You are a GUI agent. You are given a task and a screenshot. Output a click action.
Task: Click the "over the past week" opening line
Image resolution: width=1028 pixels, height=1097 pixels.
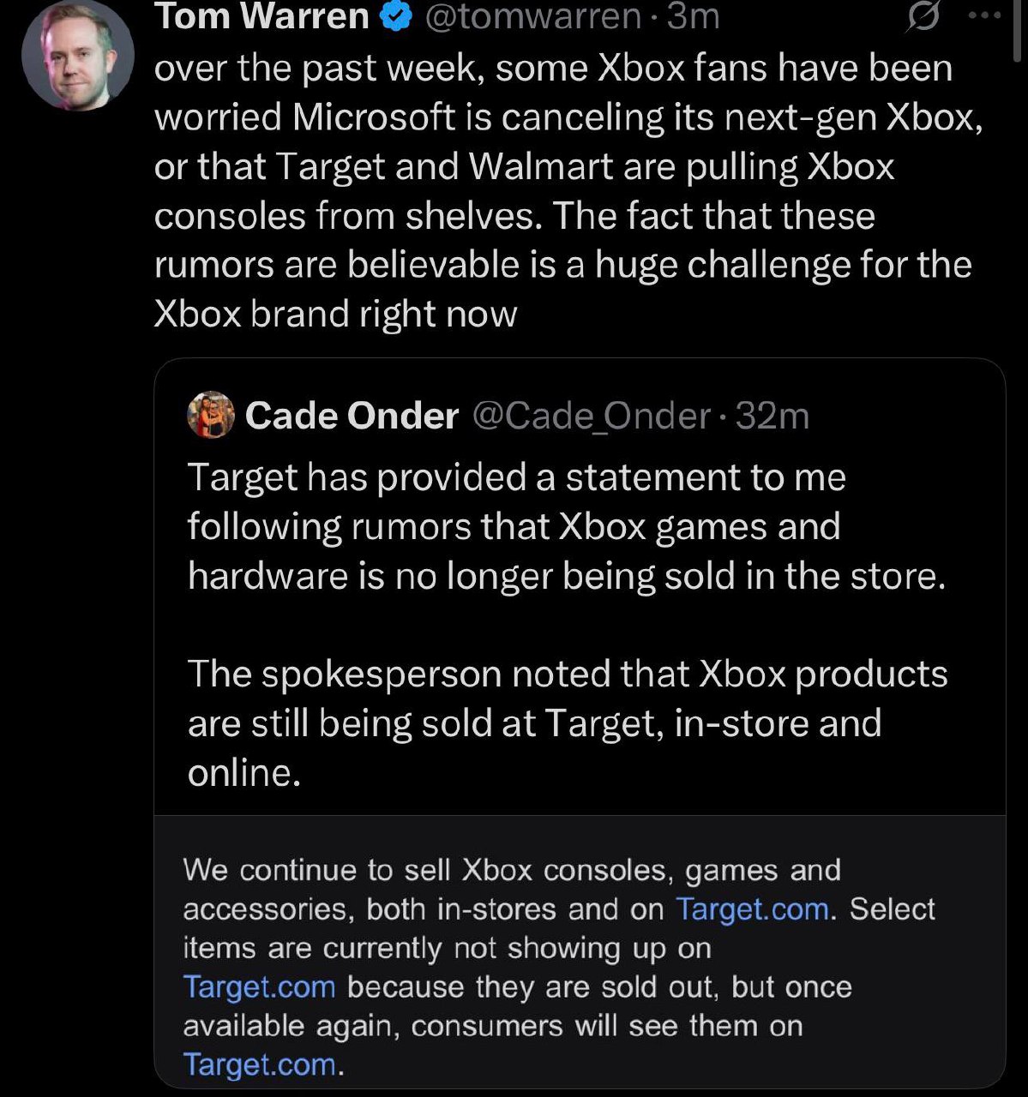point(553,68)
